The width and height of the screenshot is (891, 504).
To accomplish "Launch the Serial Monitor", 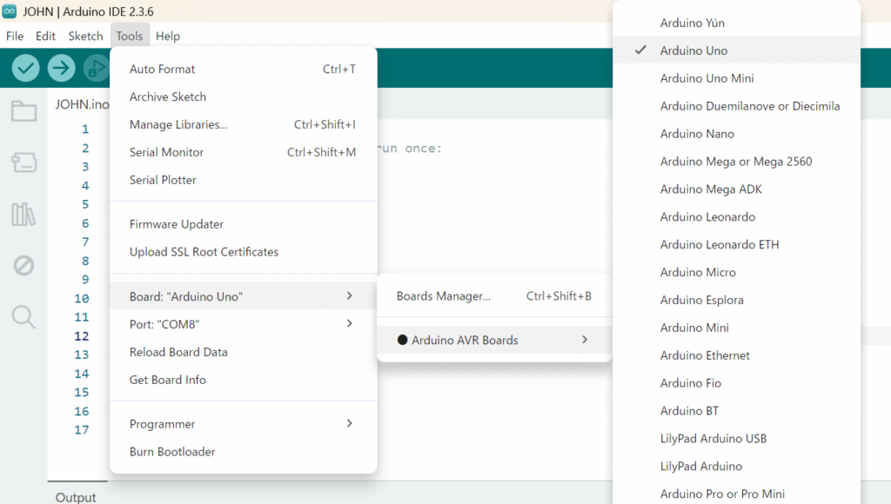I will pyautogui.click(x=244, y=152).
